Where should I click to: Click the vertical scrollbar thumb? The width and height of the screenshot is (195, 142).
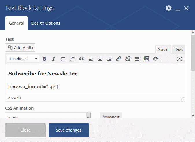pyautogui.click(x=193, y=53)
